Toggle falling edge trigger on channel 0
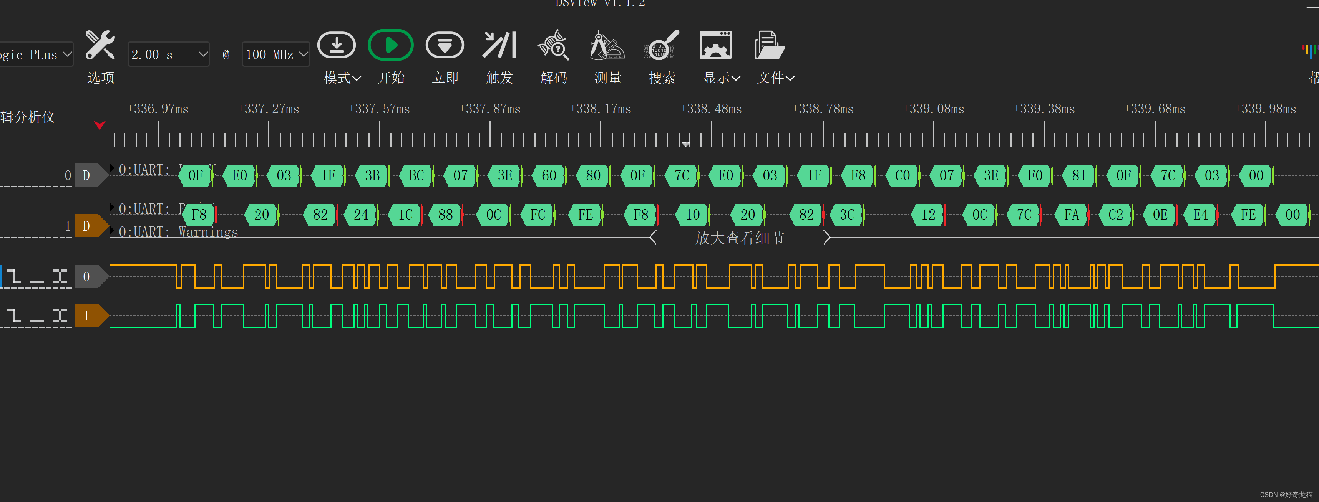1319x502 pixels. 14,277
